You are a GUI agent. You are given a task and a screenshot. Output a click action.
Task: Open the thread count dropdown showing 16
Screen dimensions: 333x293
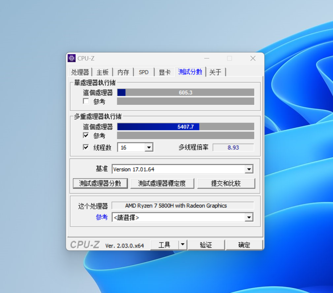[149, 147]
